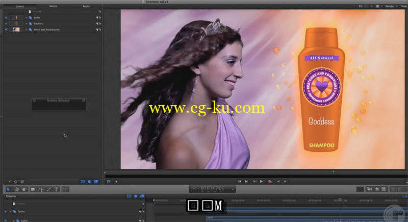This screenshot has height=222, width=408.
Task: Collapse the Bottle group in Timeline
Action: click(x=11, y=211)
